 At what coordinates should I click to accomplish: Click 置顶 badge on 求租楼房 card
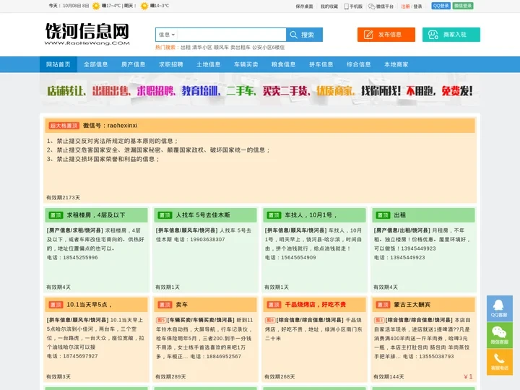pos(56,215)
